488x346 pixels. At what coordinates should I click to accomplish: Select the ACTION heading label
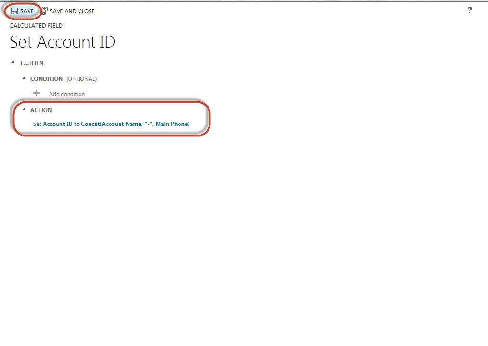(41, 110)
